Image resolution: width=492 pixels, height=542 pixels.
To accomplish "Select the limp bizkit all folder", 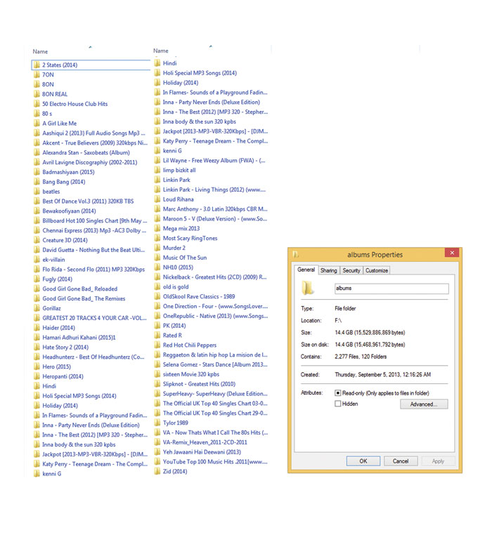I will [x=179, y=170].
